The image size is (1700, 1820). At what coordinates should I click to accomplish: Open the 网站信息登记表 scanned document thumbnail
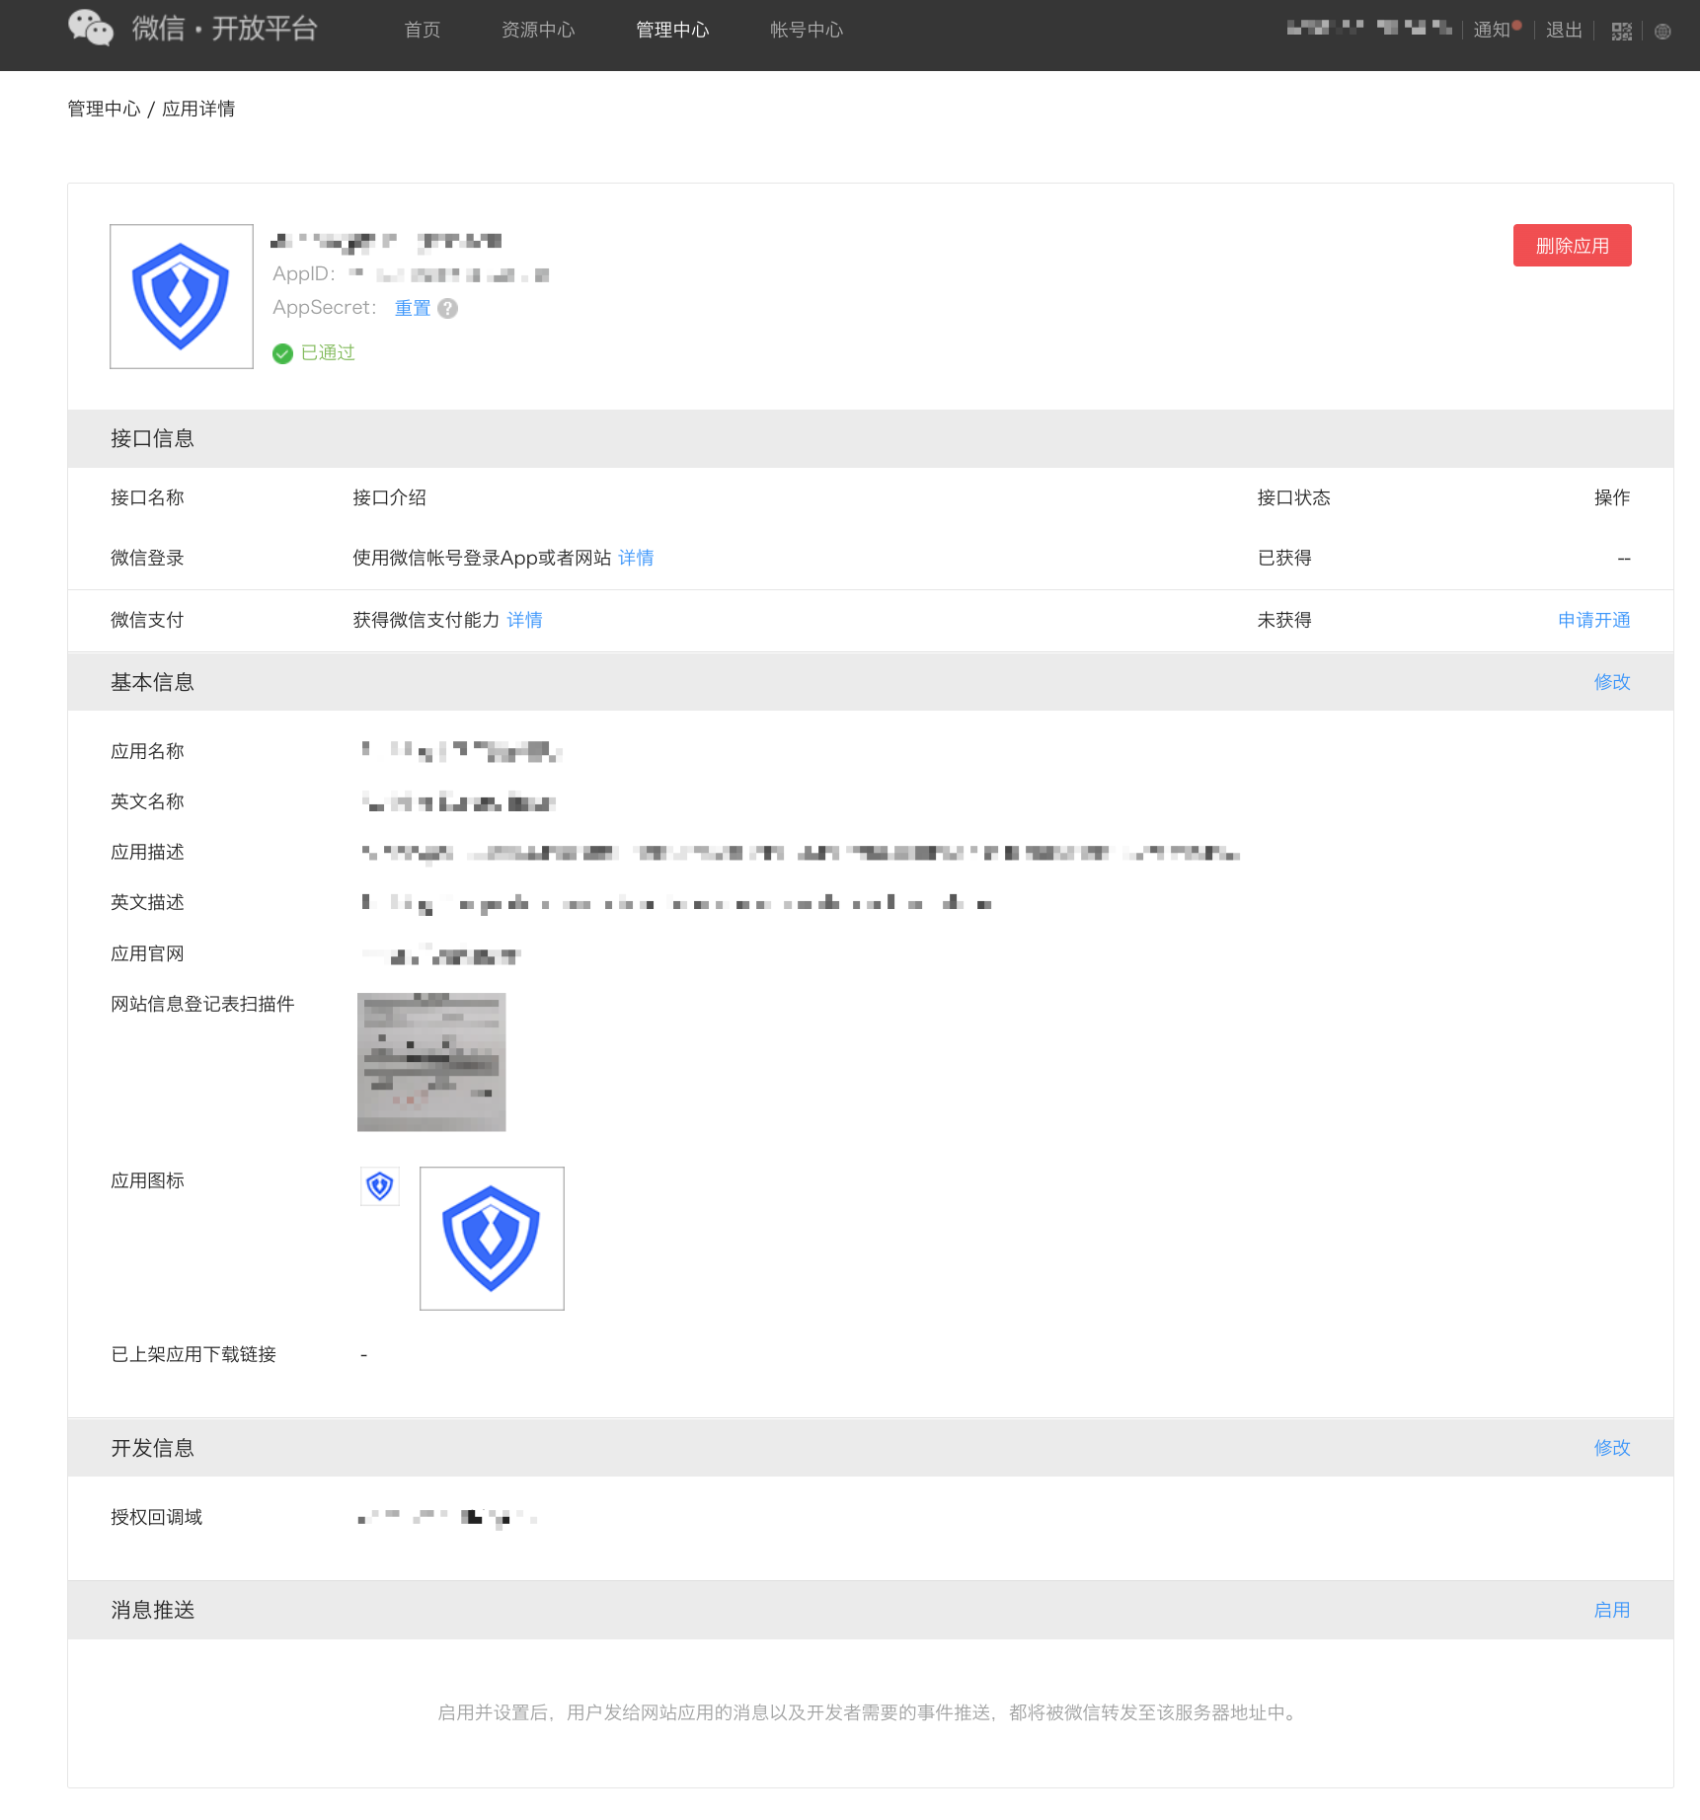[431, 1062]
